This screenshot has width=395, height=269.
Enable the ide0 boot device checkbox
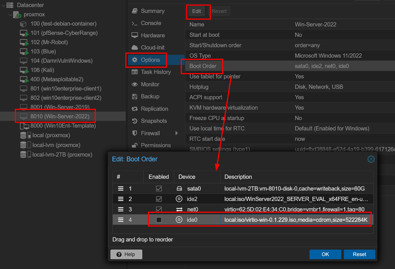click(x=159, y=220)
